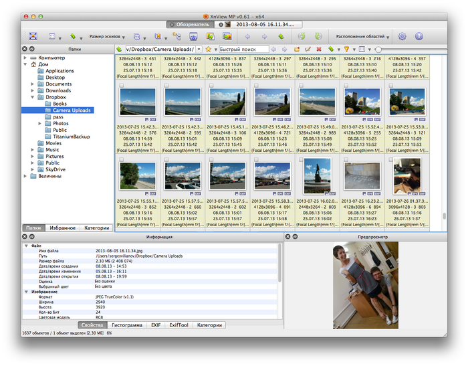
Task: Click the fullscreen icon in main toolbar
Action: click(x=33, y=36)
